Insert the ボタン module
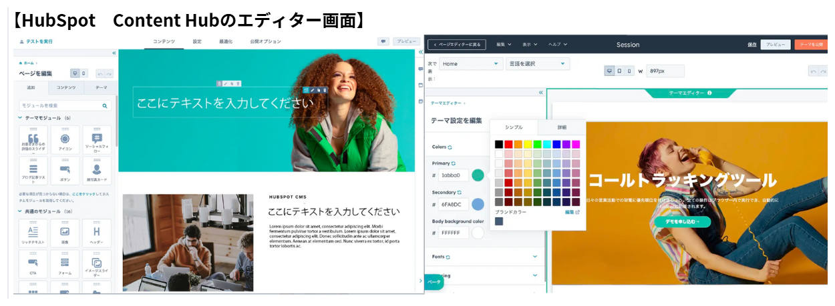 [x=65, y=171]
